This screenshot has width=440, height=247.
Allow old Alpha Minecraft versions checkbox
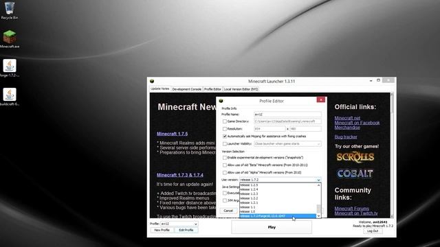pos(225,173)
